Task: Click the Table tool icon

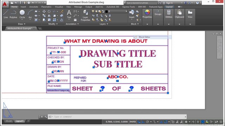Action: coord(75,20)
